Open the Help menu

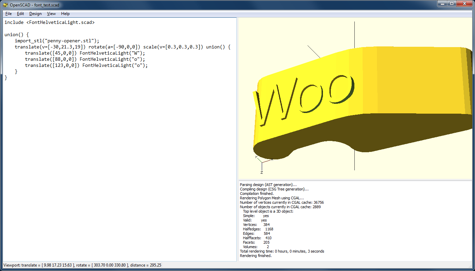tap(65, 14)
